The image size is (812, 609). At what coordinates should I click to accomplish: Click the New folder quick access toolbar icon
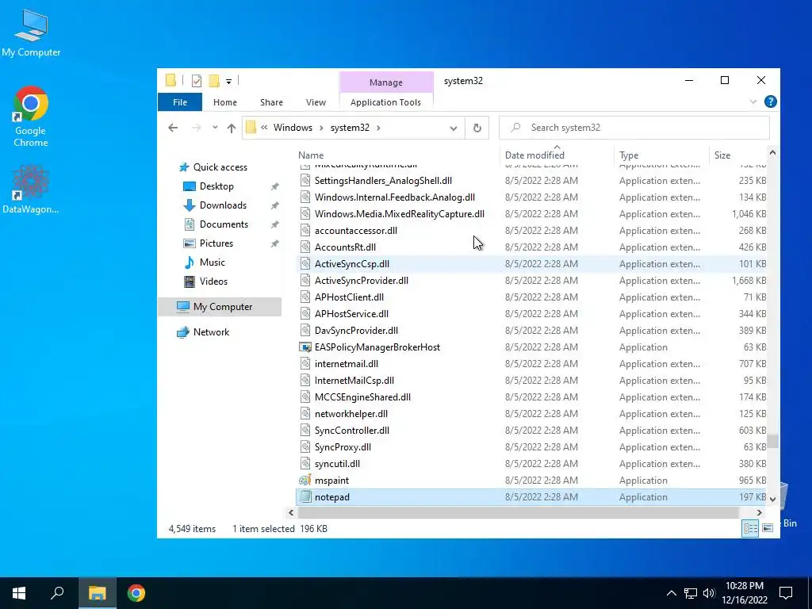(214, 81)
